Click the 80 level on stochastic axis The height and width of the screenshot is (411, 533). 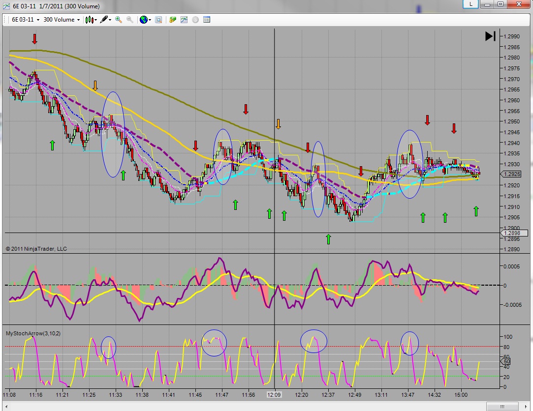506,347
